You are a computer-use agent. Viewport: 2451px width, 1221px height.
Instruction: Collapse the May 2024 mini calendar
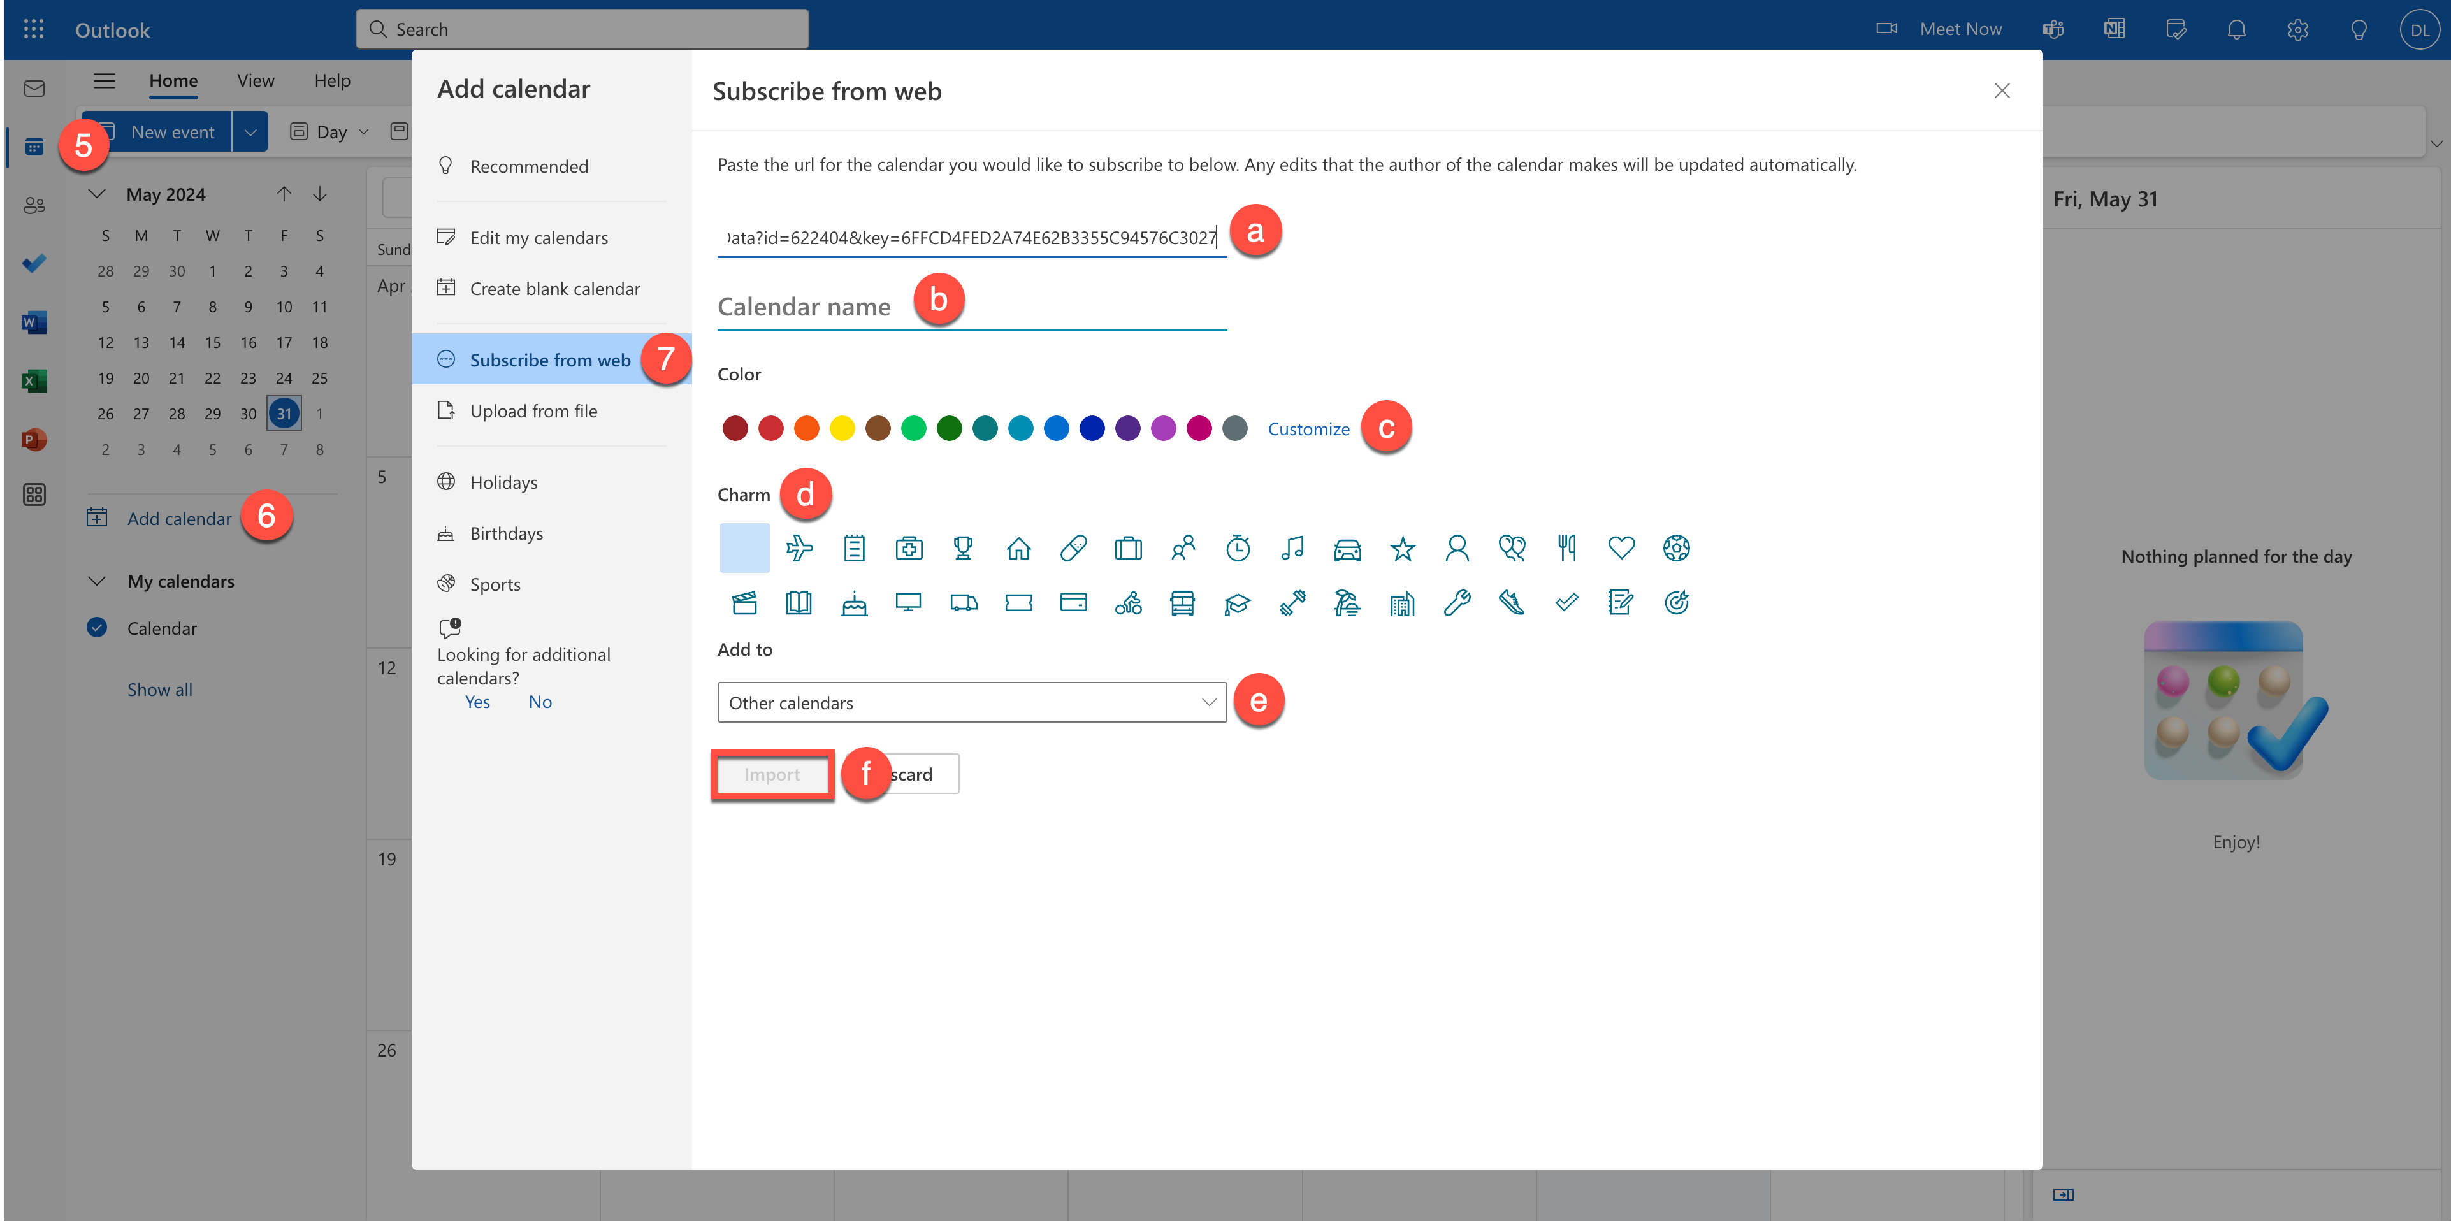coord(97,194)
